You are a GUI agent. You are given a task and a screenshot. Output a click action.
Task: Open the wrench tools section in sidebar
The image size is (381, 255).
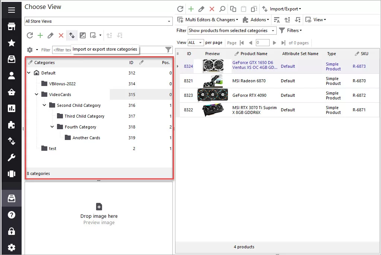tap(12, 157)
